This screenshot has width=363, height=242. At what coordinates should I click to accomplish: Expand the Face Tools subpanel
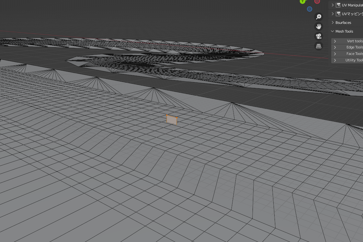coord(347,54)
